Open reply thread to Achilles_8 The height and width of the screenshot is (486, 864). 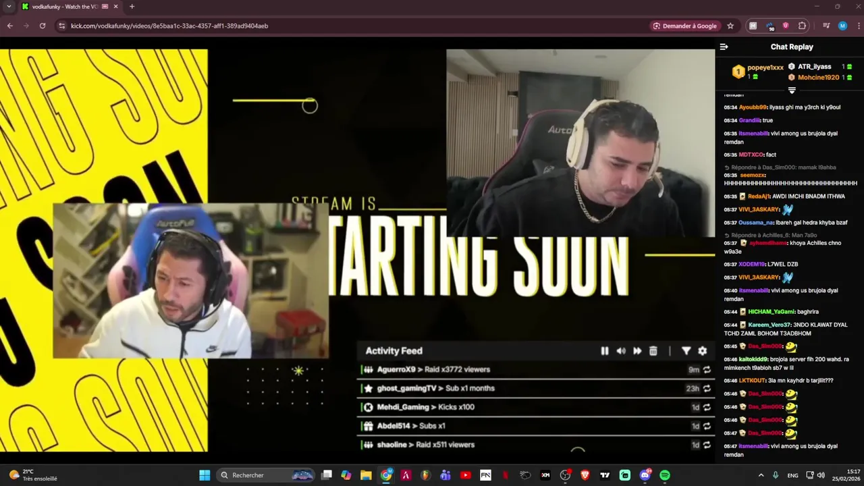point(771,236)
